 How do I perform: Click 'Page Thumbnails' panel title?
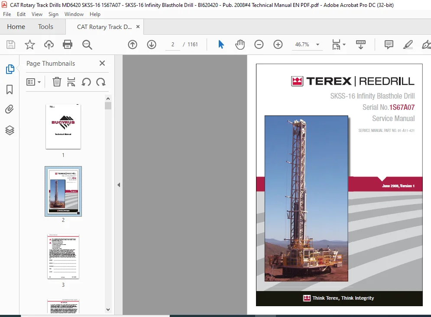[51, 64]
